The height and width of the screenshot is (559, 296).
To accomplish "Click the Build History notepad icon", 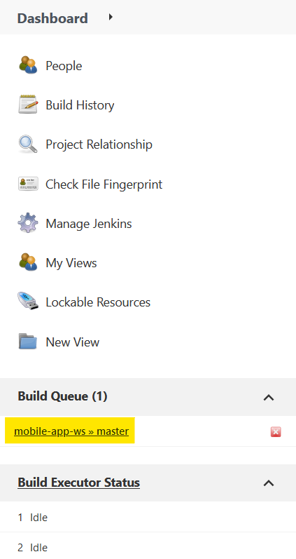I will pyautogui.click(x=28, y=105).
